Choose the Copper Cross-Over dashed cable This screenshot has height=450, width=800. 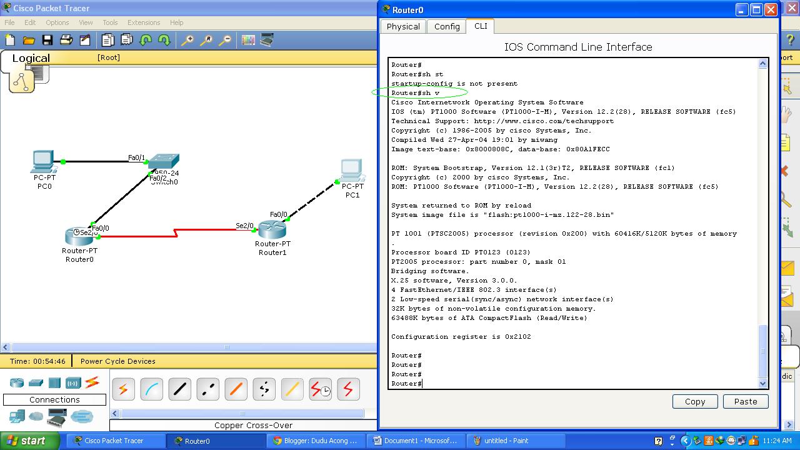tap(207, 389)
